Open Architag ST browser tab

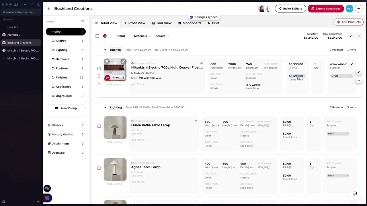pos(21,35)
